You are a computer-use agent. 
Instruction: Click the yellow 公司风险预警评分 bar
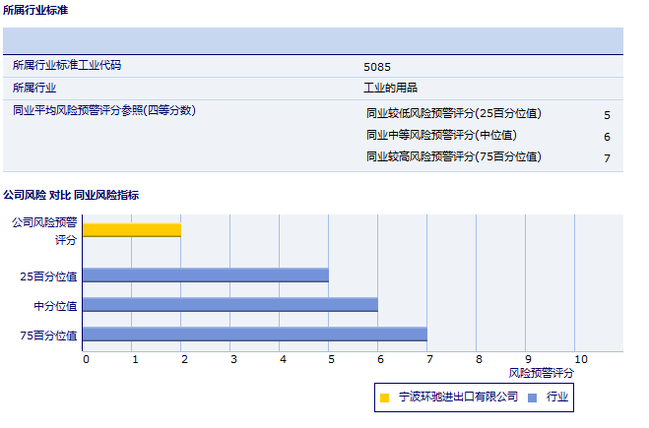[132, 230]
